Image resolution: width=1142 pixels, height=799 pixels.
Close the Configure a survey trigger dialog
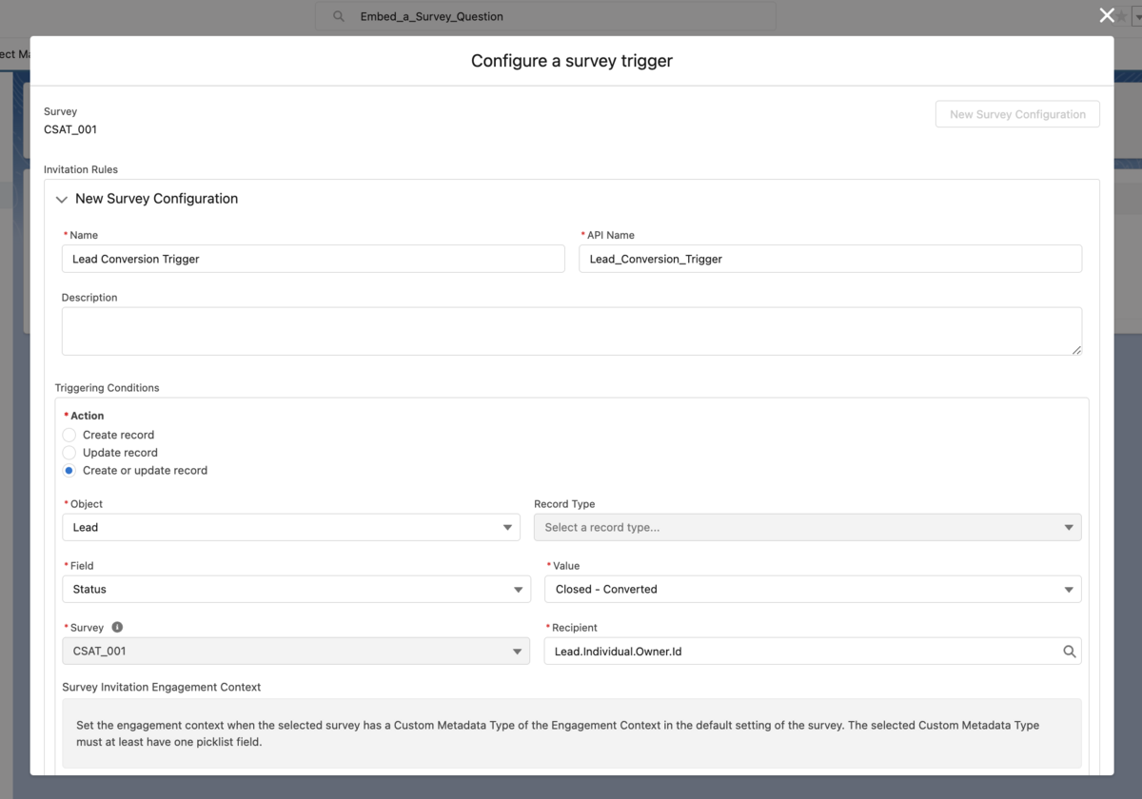pos(1106,15)
